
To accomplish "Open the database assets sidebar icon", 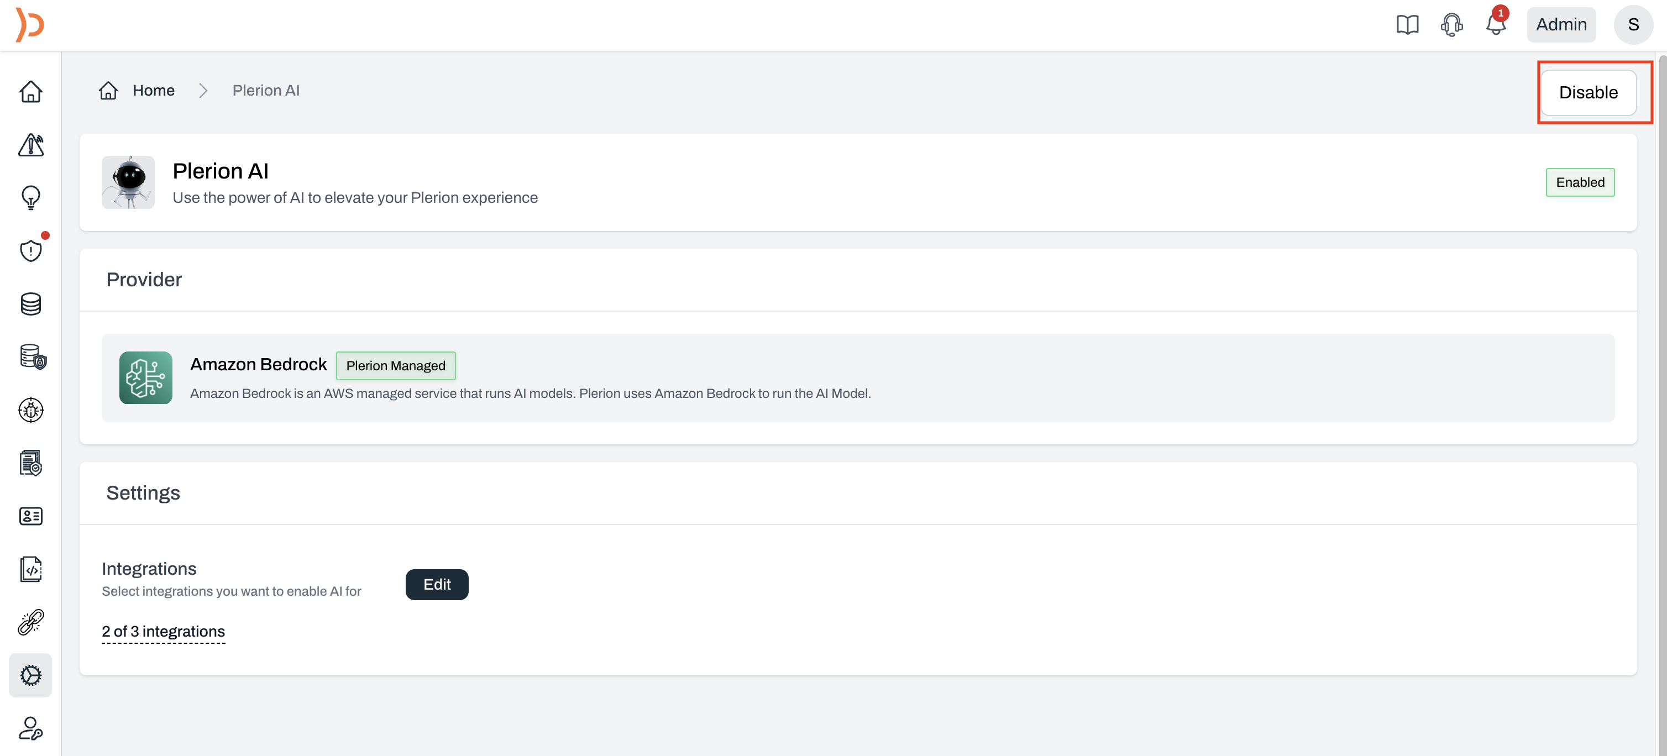I will pos(30,303).
